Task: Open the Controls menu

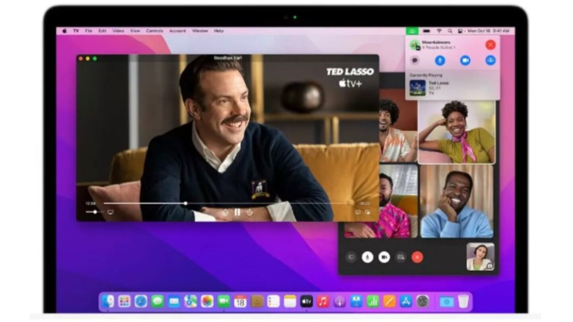Action: 154,31
